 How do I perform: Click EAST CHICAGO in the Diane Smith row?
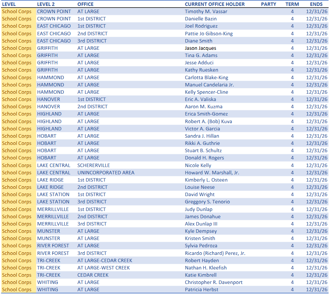tap(54, 41)
